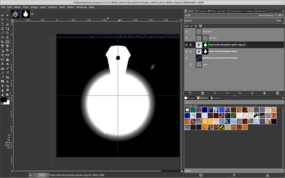Toggle lock position and size
Viewport: 285px width, 178px height.
[196, 26]
